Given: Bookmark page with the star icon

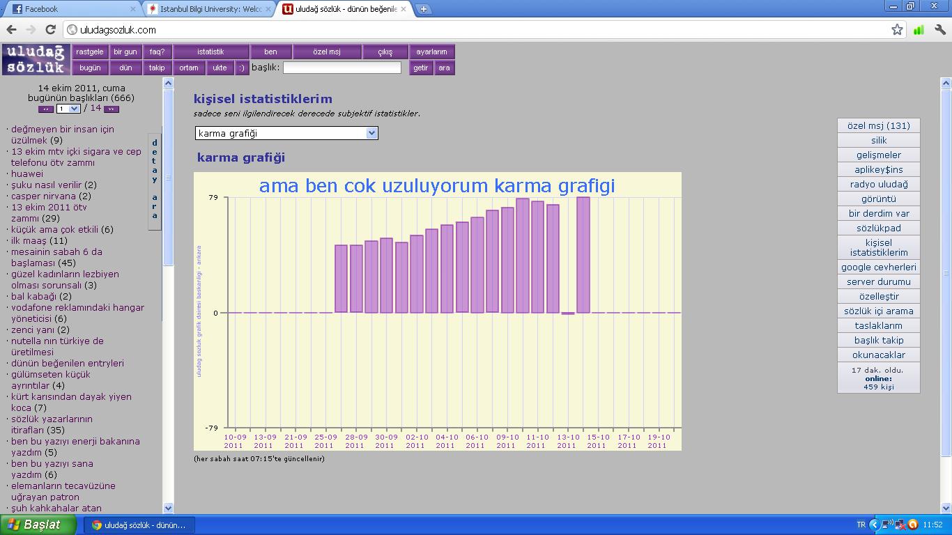Looking at the screenshot, I should click(x=897, y=29).
